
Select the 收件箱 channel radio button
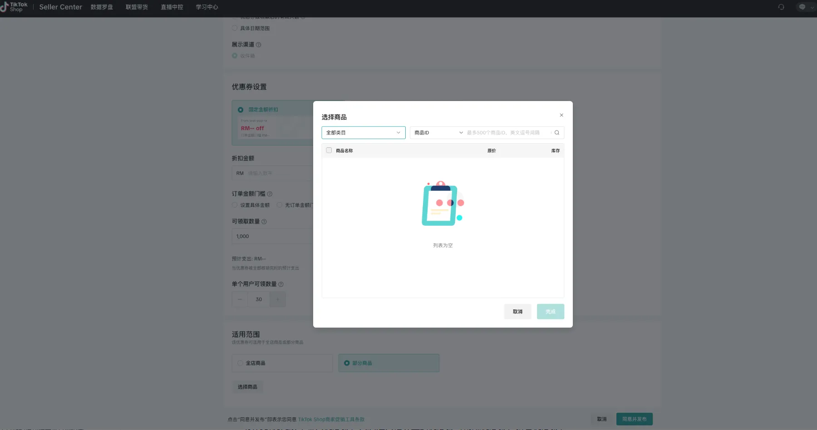coord(235,56)
